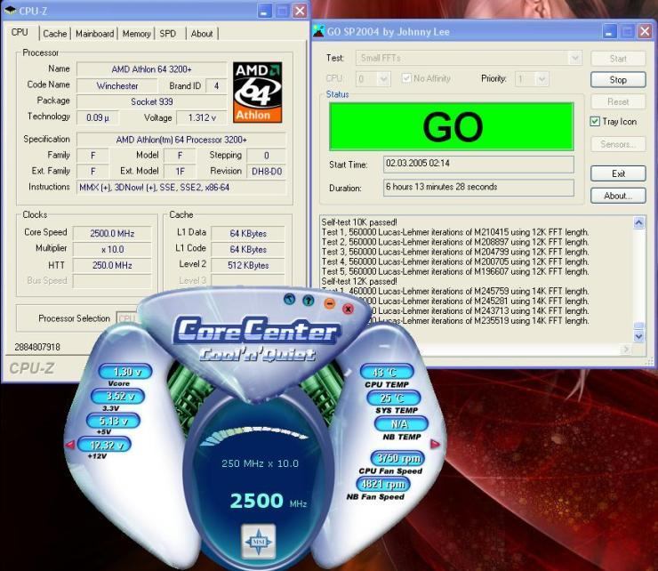Click the Revision DH8-D0 value

coord(267,172)
